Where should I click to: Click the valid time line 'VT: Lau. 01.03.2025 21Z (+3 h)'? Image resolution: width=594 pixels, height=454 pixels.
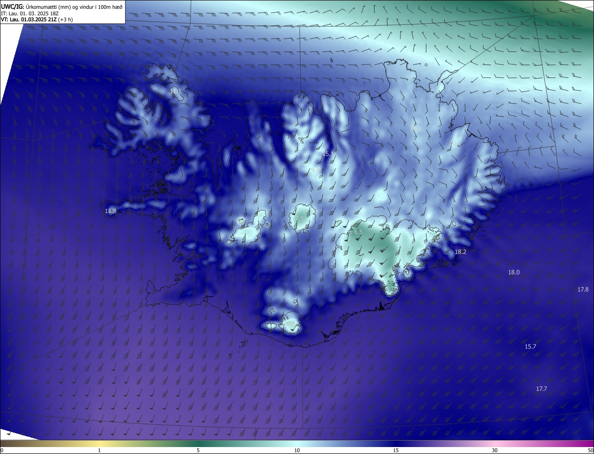[x=37, y=19]
